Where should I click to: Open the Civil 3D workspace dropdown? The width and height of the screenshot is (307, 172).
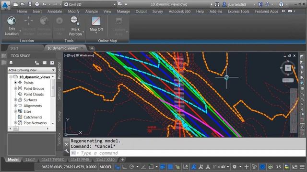click(90, 4)
